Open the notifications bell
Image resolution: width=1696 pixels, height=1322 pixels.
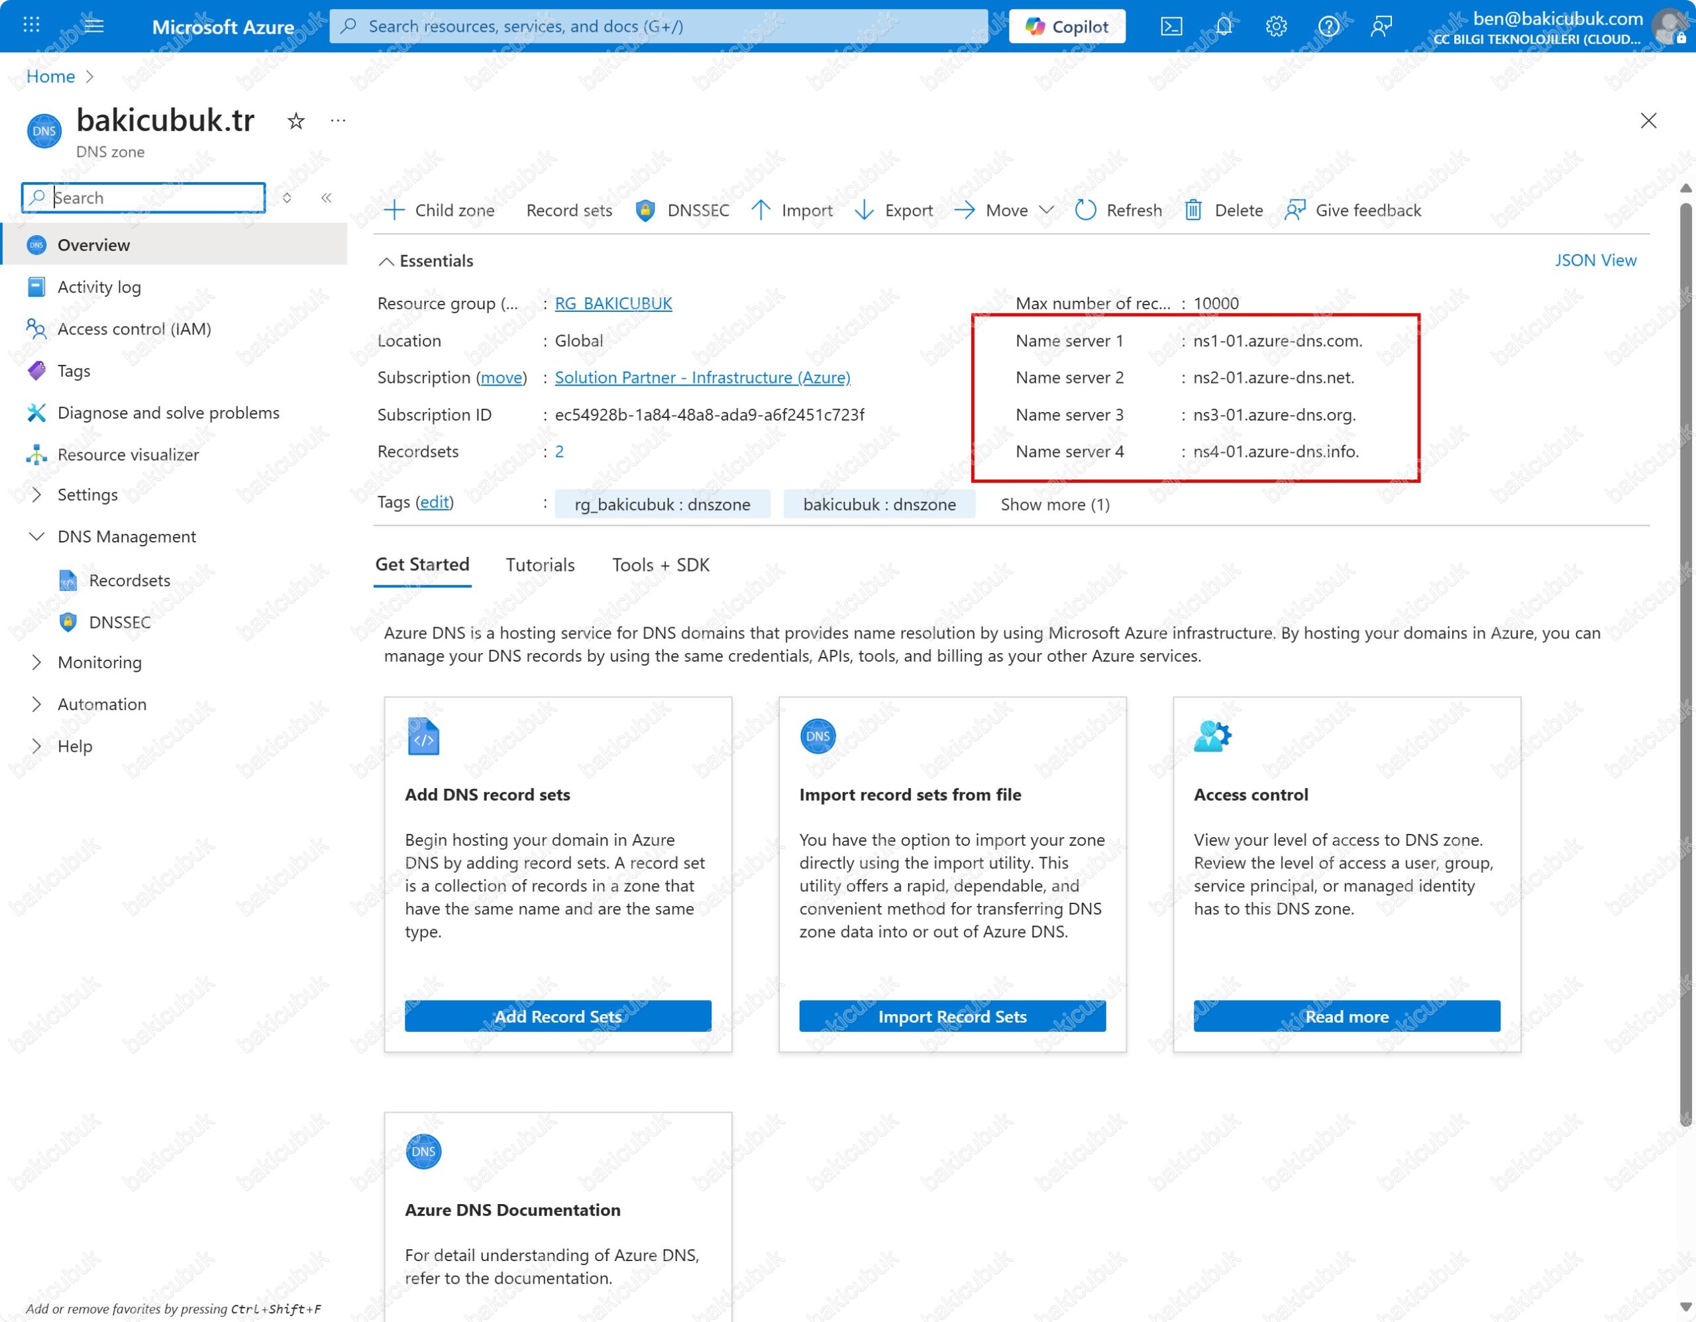pos(1223,26)
